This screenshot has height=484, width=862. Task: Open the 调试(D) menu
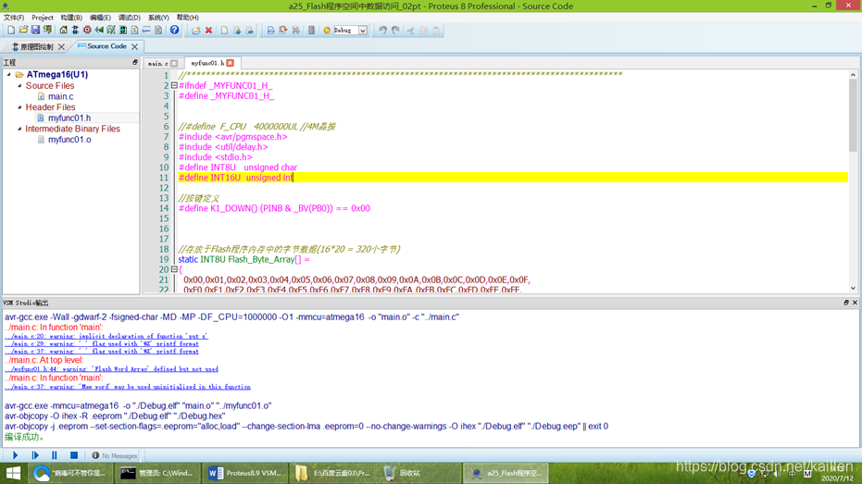(130, 18)
